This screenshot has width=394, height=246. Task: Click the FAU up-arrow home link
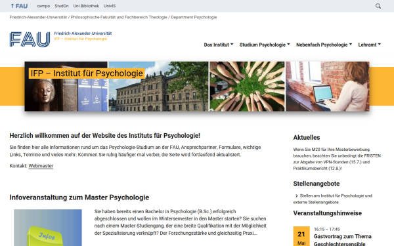[x=19, y=6]
